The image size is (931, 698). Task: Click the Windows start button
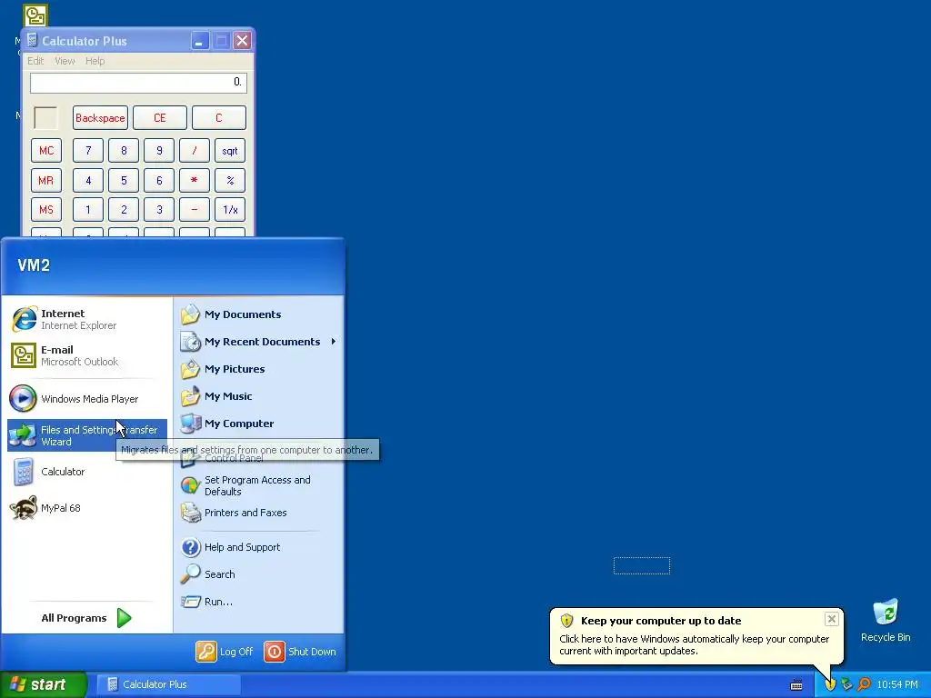(43, 684)
